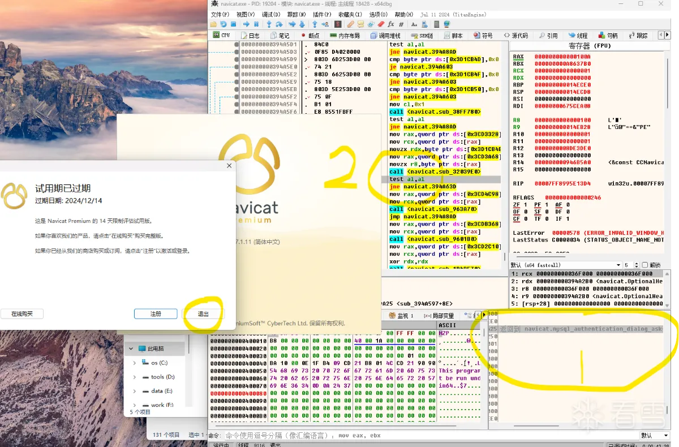The height and width of the screenshot is (447, 679).
Task: Click the 注册 button in trial dialog
Action: tap(156, 313)
